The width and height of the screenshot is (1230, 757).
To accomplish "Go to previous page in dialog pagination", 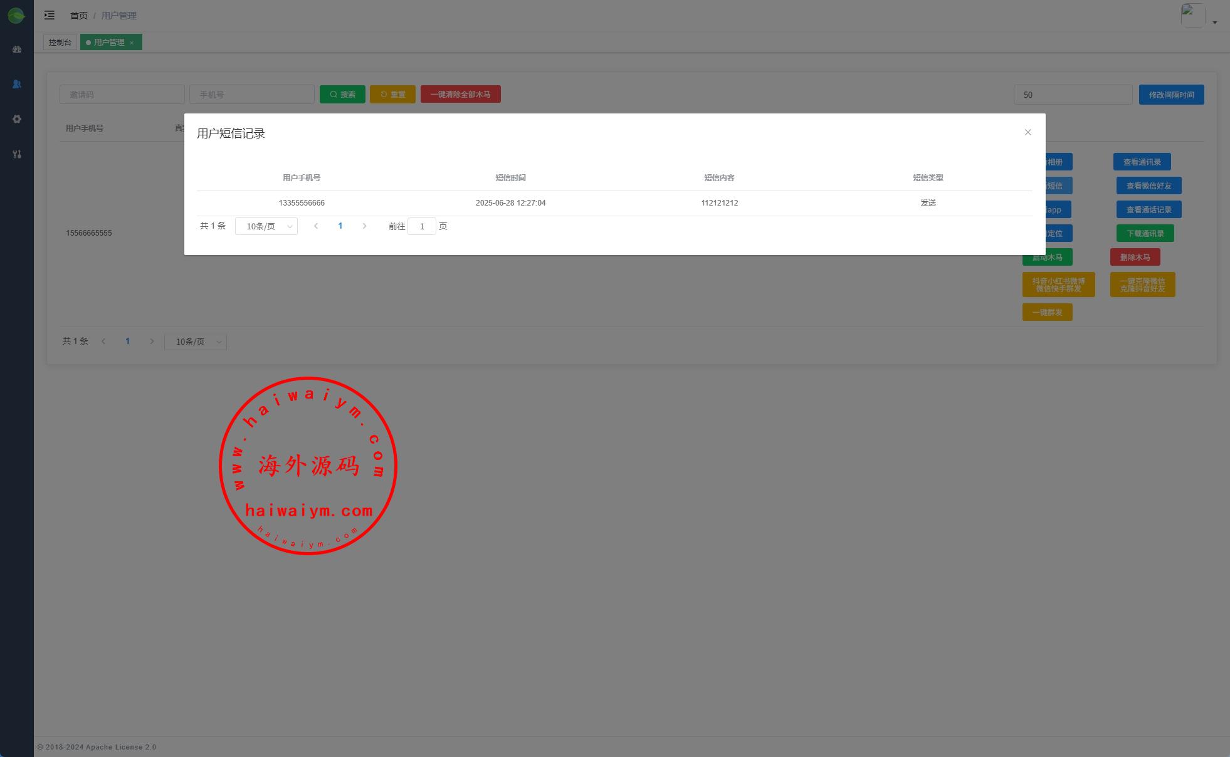I will 316,226.
